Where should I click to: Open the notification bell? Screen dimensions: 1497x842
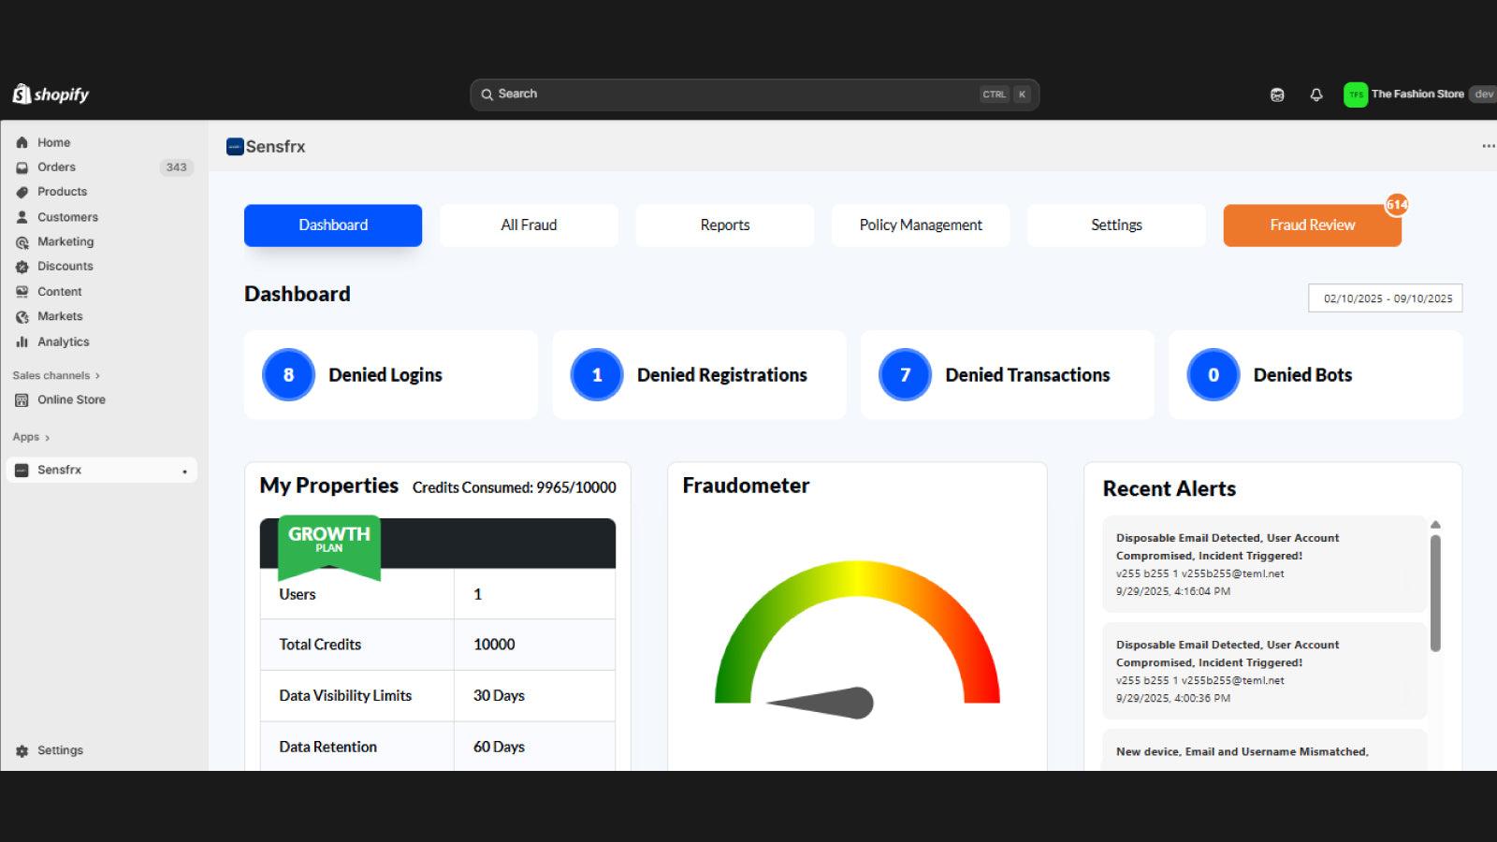(1315, 94)
